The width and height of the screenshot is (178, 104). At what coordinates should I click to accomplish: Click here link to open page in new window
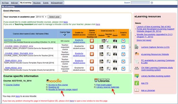[x=72, y=101]
